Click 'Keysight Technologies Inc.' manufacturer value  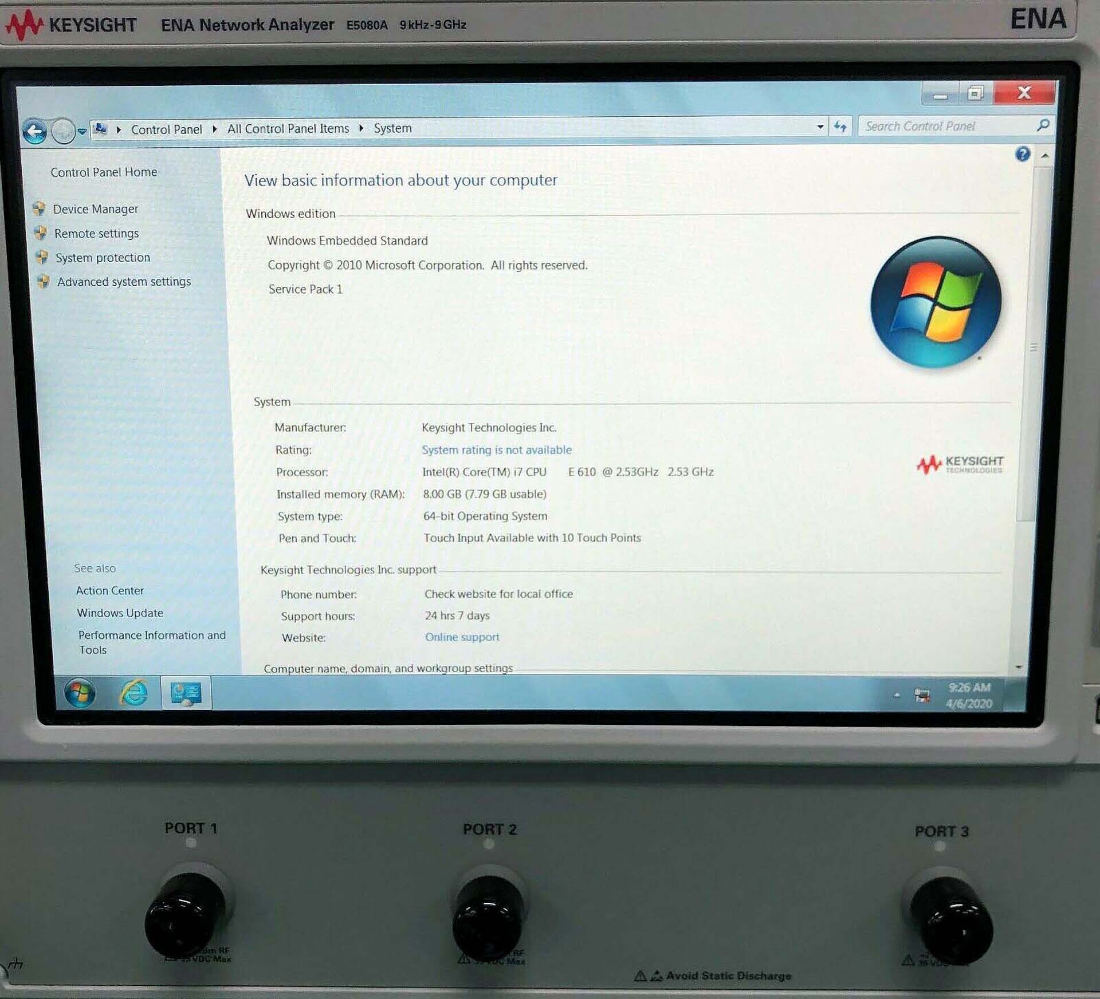click(x=489, y=428)
